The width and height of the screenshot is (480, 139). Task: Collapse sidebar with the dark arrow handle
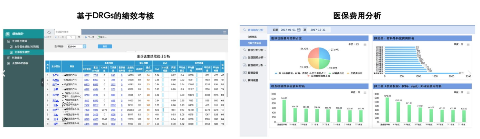coord(43,82)
